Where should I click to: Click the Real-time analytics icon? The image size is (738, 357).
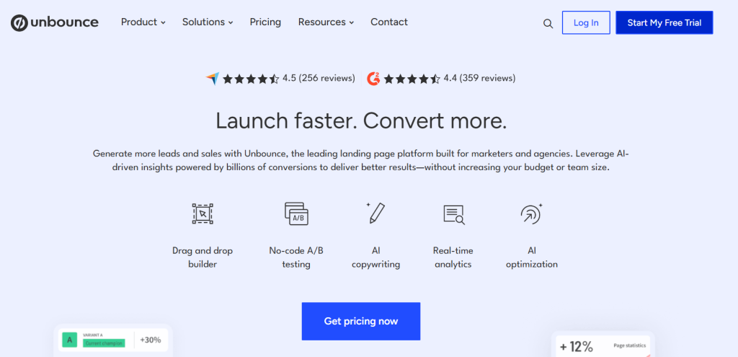tap(454, 214)
